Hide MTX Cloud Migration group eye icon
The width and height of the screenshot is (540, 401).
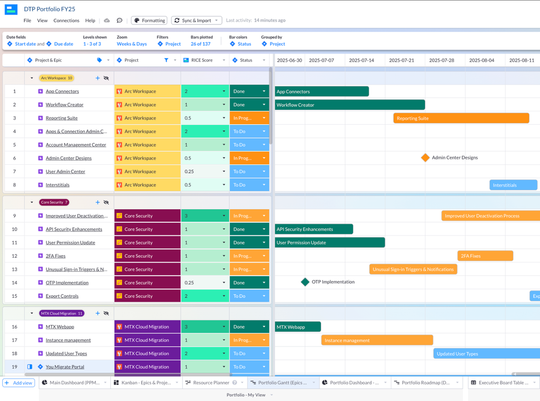(106, 313)
